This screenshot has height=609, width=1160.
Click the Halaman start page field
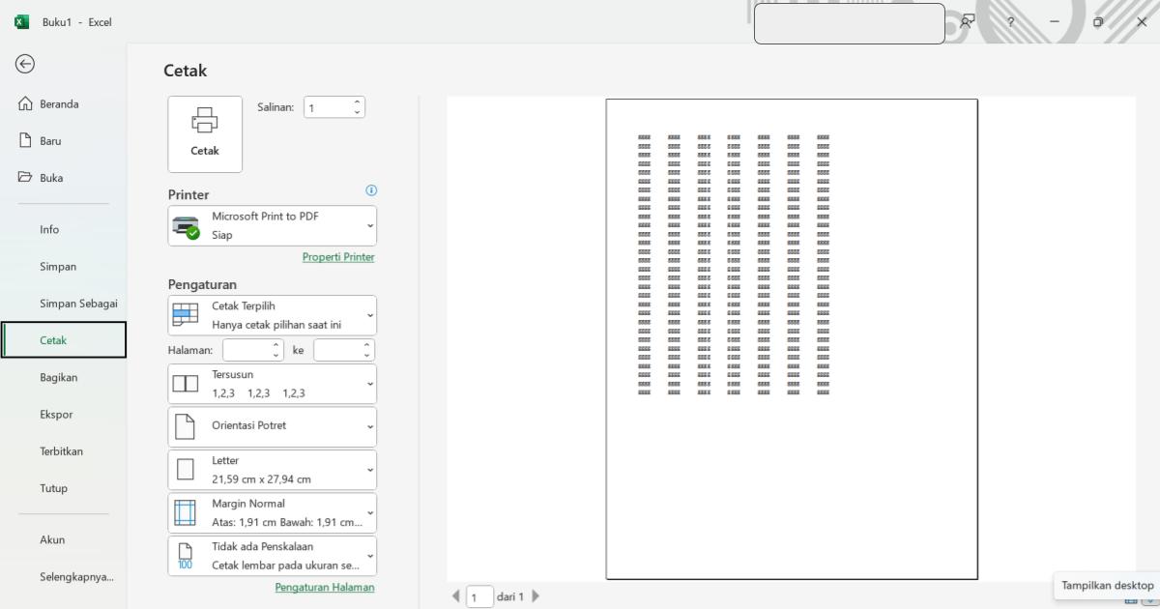246,350
